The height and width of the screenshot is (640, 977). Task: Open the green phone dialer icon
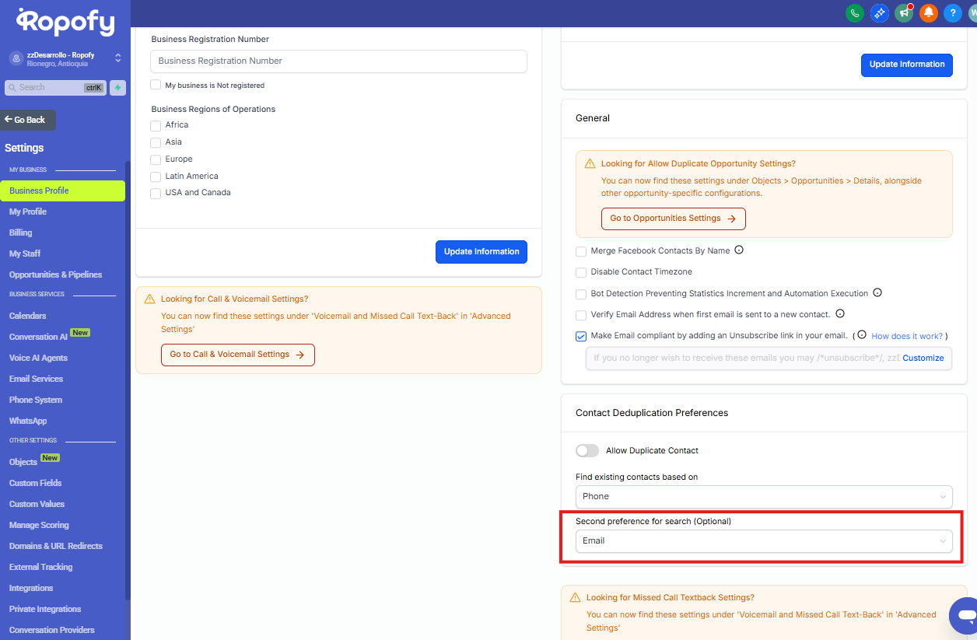coord(855,13)
